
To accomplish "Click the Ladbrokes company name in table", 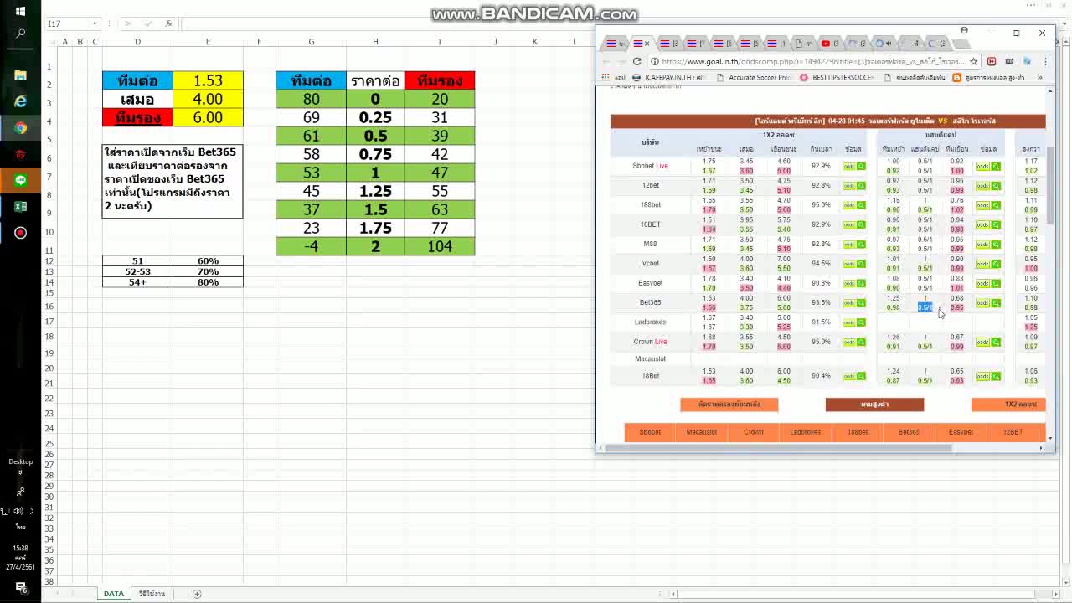I will (x=650, y=322).
